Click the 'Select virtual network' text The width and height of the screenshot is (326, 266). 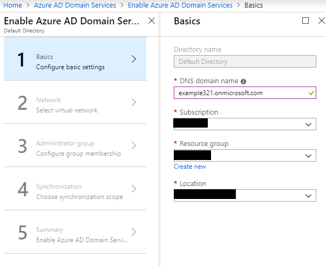point(67,110)
